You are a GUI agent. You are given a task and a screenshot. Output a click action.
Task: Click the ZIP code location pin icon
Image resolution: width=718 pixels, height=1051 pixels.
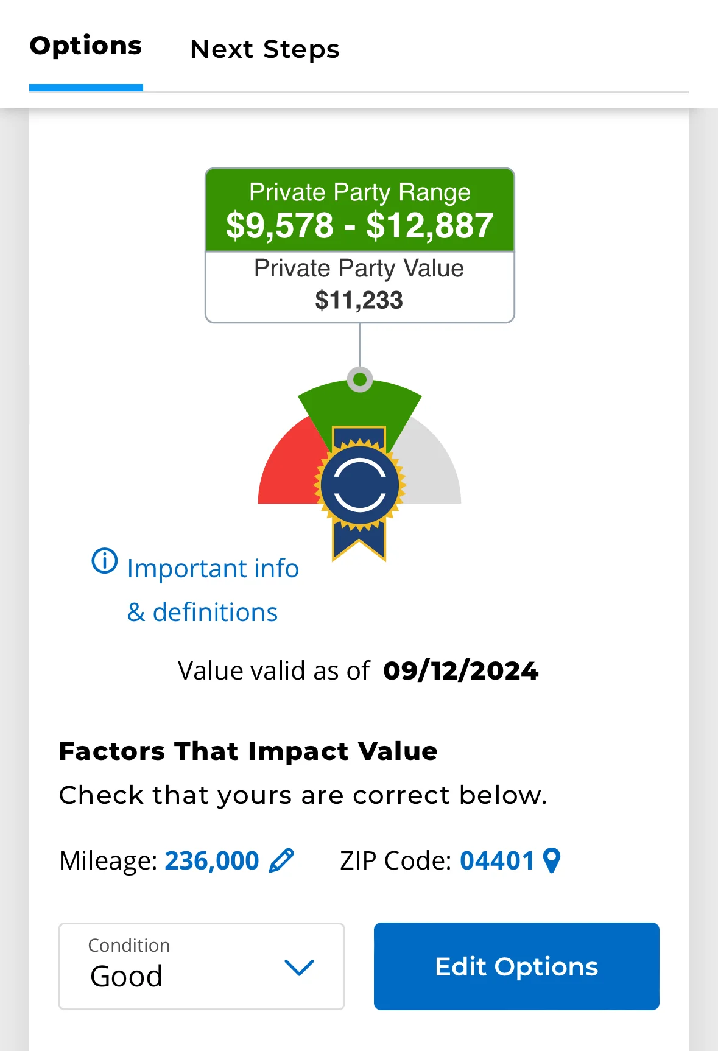552,861
